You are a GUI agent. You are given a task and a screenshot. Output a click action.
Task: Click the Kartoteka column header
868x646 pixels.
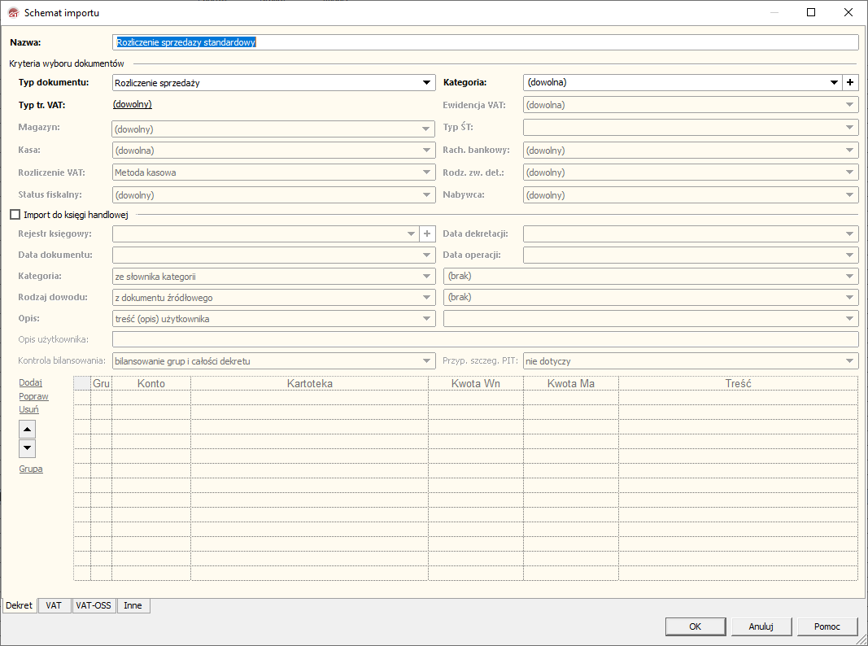tap(309, 383)
